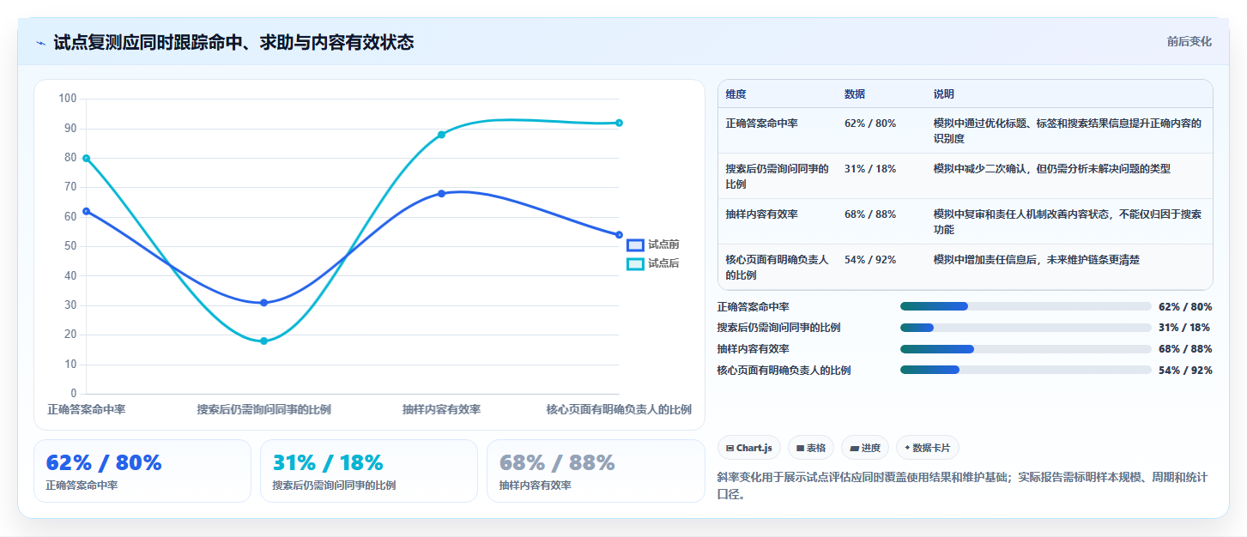Viewport: 1247px width, 537px height.
Task: Click the 62% / 80% data card
Action: pyautogui.click(x=142, y=471)
